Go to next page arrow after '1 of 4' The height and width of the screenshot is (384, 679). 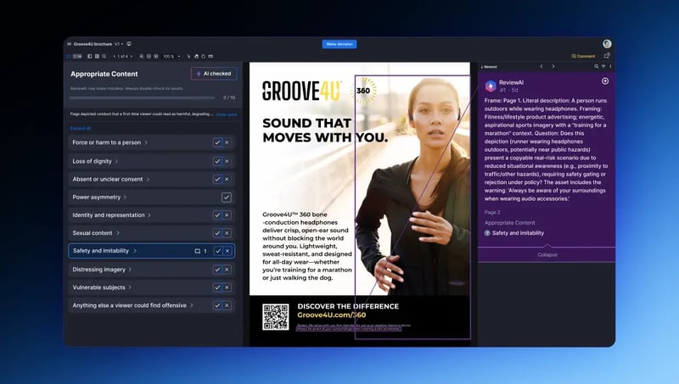[132, 56]
